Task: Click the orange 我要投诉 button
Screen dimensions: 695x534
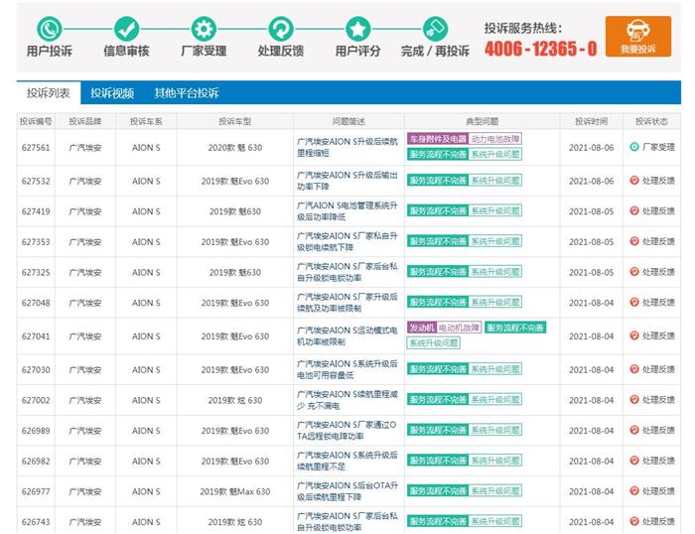Action: pyautogui.click(x=638, y=37)
